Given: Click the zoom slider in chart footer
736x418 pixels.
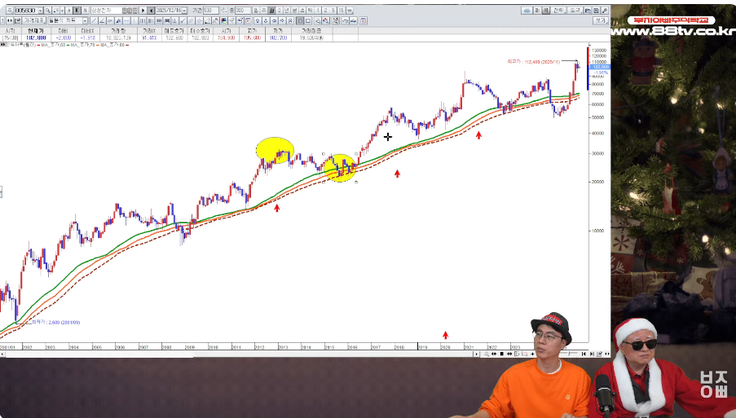Looking at the screenshot, I should click(570, 354).
